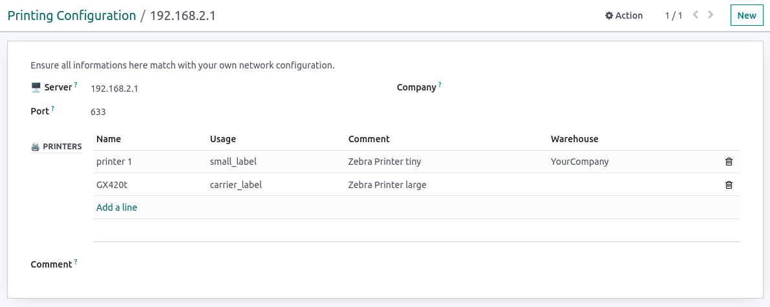Screen dimensions: 770x307
Task: Delete the printer 1 row
Action: (x=729, y=162)
